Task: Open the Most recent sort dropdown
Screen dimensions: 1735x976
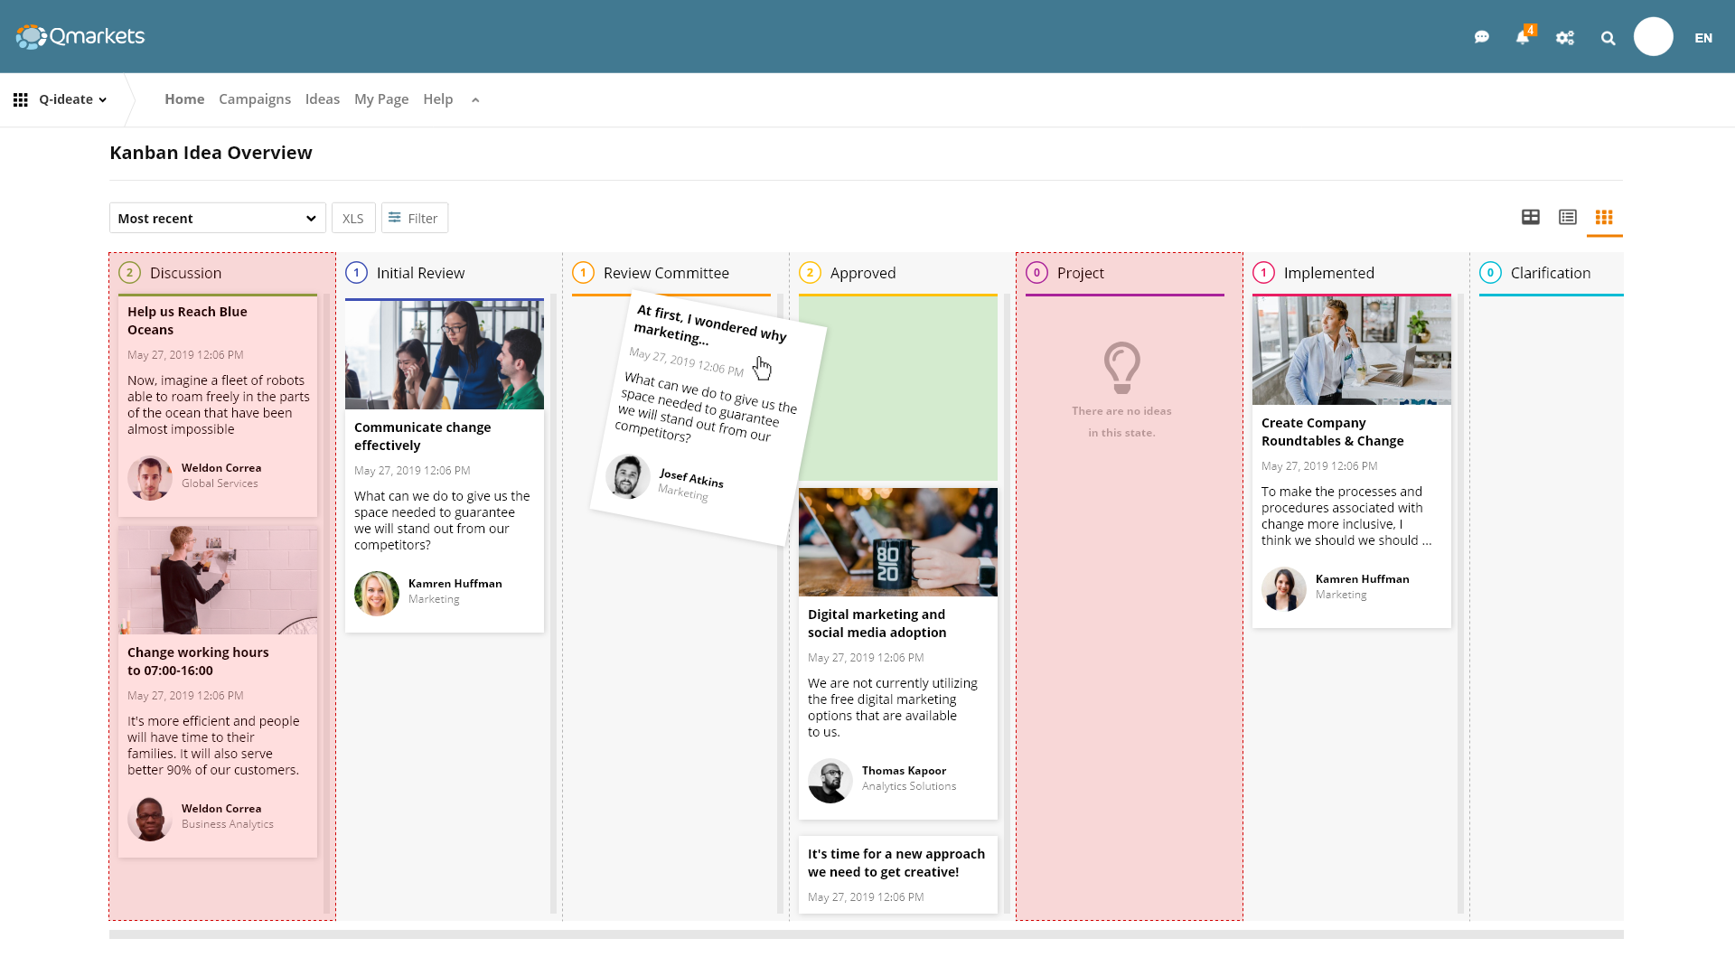Action: [217, 218]
